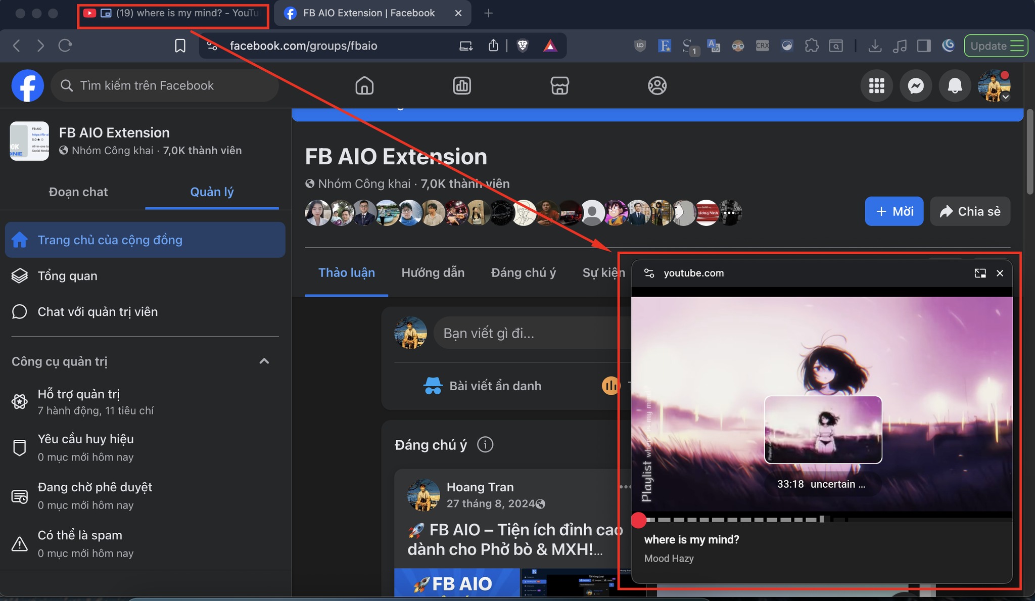Open the post date '27 tháng 8, 2024'

coord(491,503)
